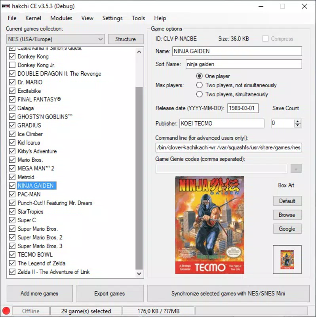
Task: Select Two players, not simultaneously
Action: pyautogui.click(x=200, y=85)
